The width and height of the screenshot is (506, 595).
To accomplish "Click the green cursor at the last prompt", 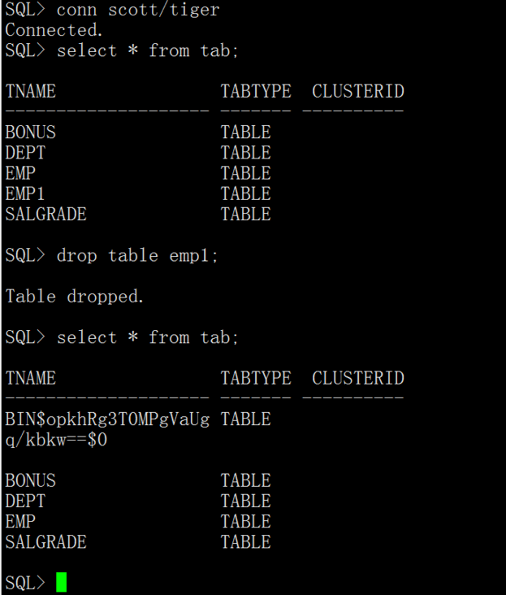I will [x=62, y=582].
